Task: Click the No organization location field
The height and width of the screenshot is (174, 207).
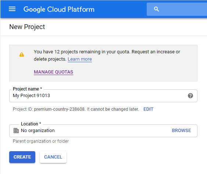Action: coord(103,131)
